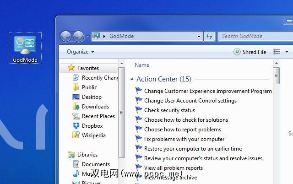Open Choose how to report problems

183,130
